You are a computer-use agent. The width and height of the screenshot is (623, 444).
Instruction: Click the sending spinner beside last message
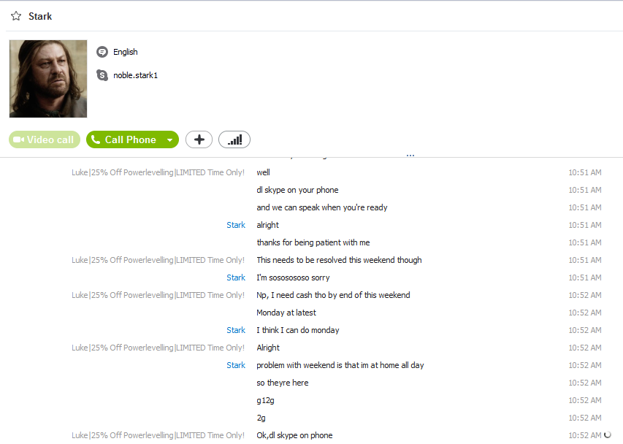[608, 435]
